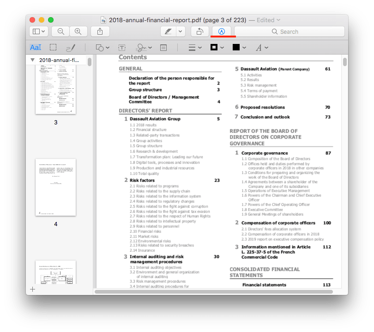Select the black fill color swatch
Image resolution: width=374 pixels, height=332 pixels.
237,47
